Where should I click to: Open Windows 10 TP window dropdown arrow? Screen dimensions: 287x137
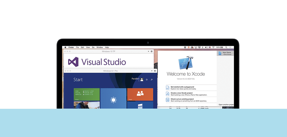pos(149,52)
